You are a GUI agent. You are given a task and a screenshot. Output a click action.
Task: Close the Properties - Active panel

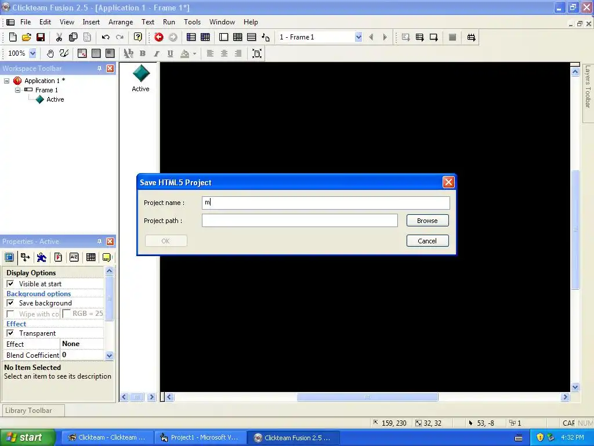pos(110,242)
